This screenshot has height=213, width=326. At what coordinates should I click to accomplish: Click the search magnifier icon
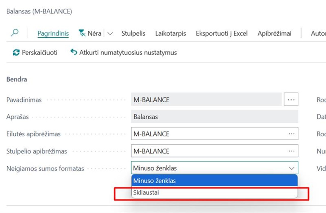(x=15, y=33)
